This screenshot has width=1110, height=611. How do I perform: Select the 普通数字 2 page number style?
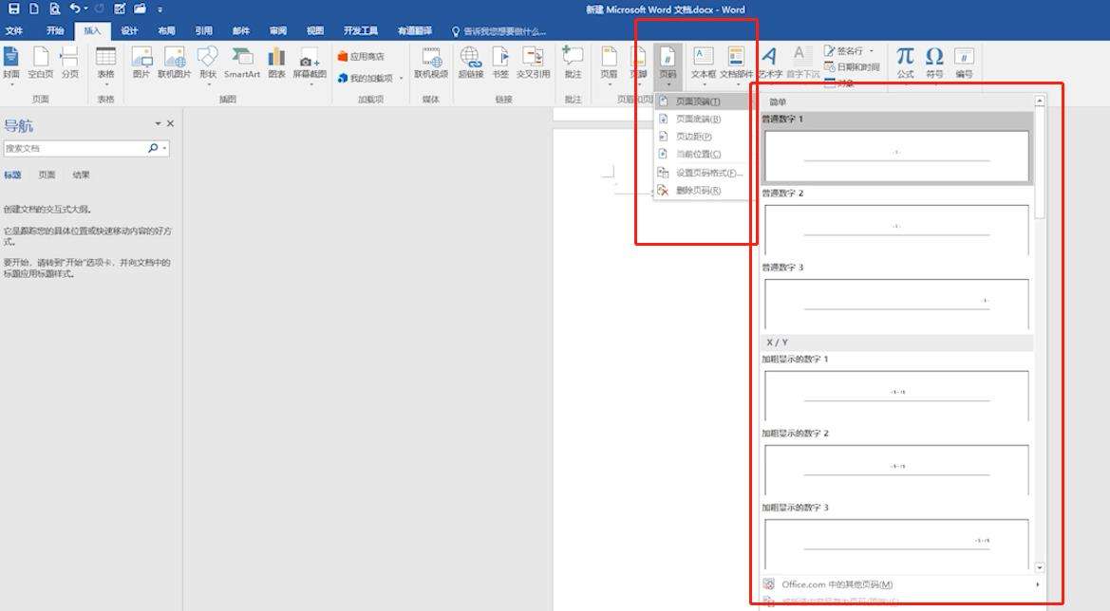(x=897, y=223)
